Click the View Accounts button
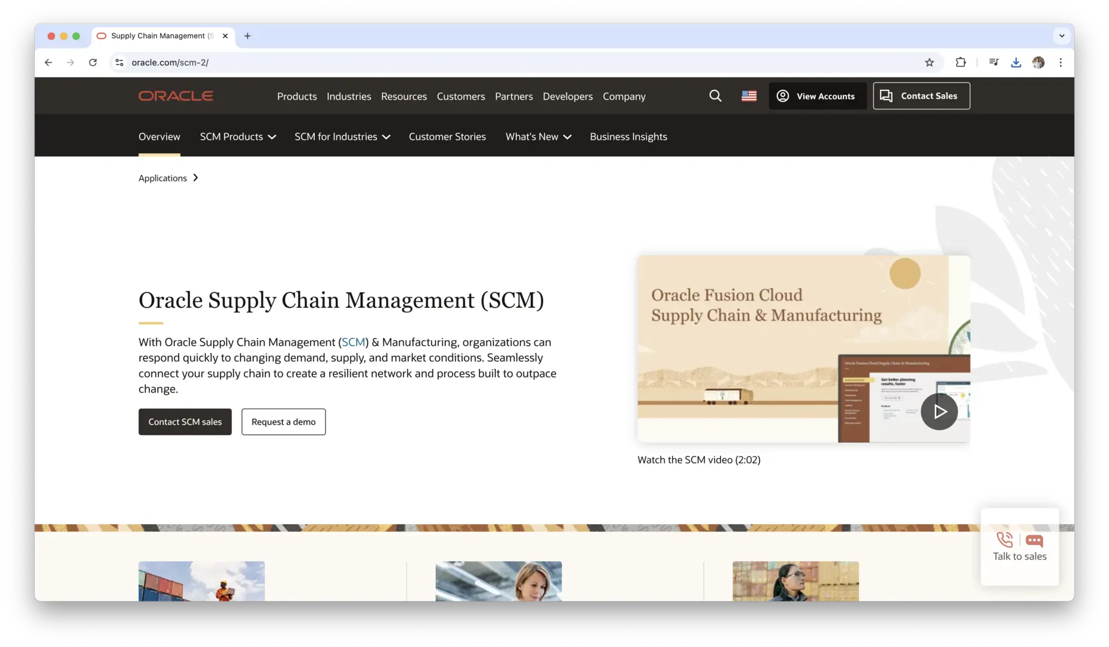The image size is (1109, 647). [818, 96]
